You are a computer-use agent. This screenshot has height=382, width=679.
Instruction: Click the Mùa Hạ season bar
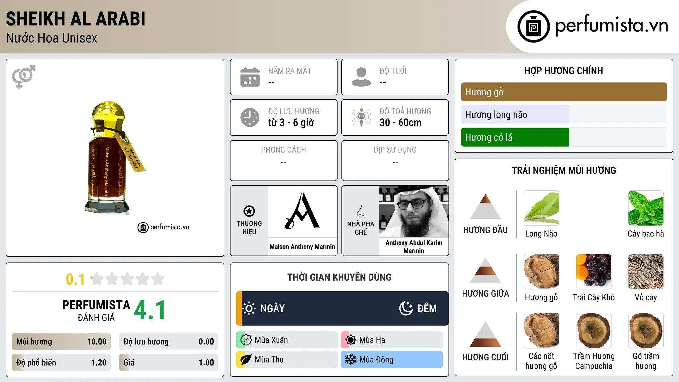[x=392, y=340]
